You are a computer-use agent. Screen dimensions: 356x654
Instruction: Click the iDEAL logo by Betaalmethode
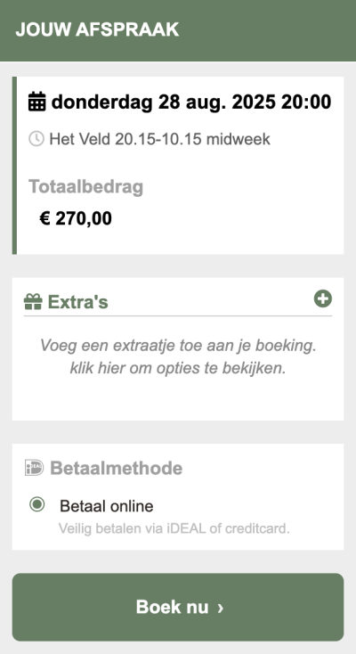[x=34, y=468]
